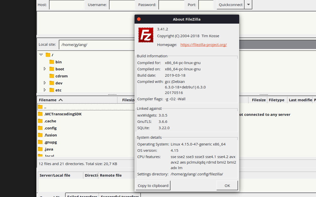Click the cdrom folder icon
Screen dimensions: 316x197
coord(52,76)
